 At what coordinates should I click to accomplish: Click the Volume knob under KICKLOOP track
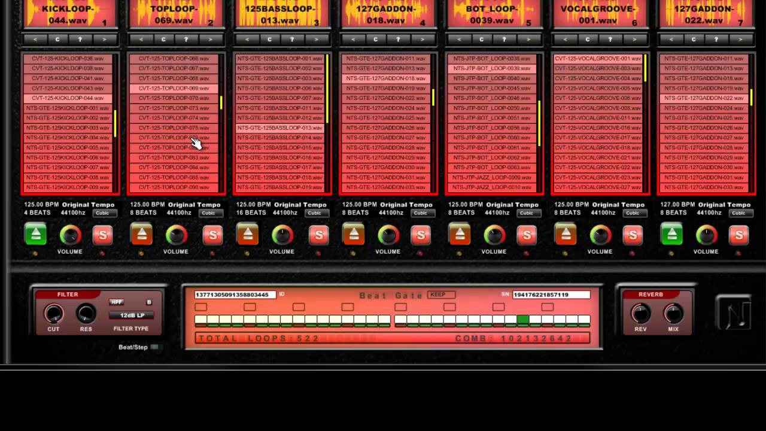70,235
